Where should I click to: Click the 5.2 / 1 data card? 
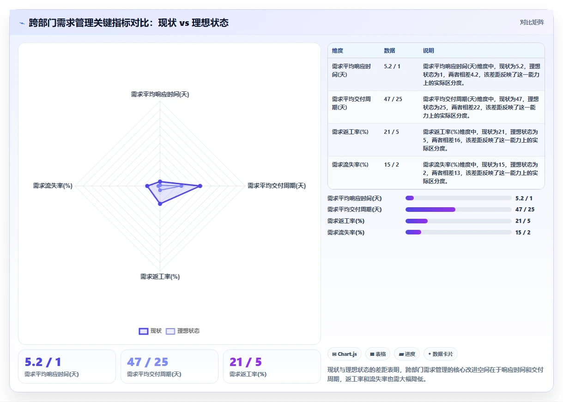pos(67,366)
